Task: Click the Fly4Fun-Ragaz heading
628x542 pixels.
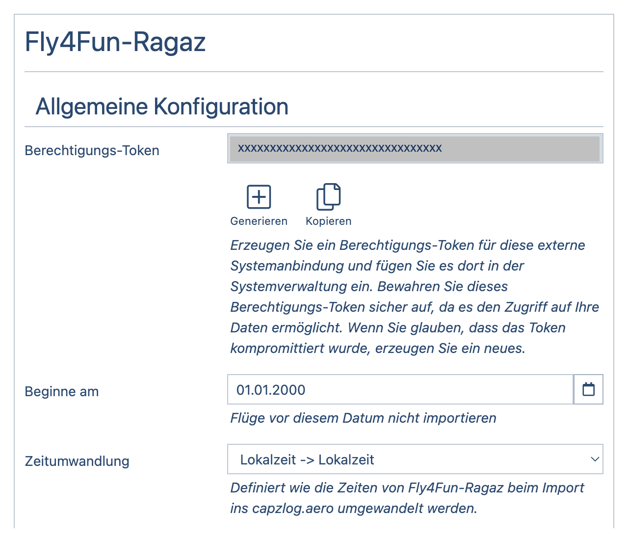Action: [115, 42]
